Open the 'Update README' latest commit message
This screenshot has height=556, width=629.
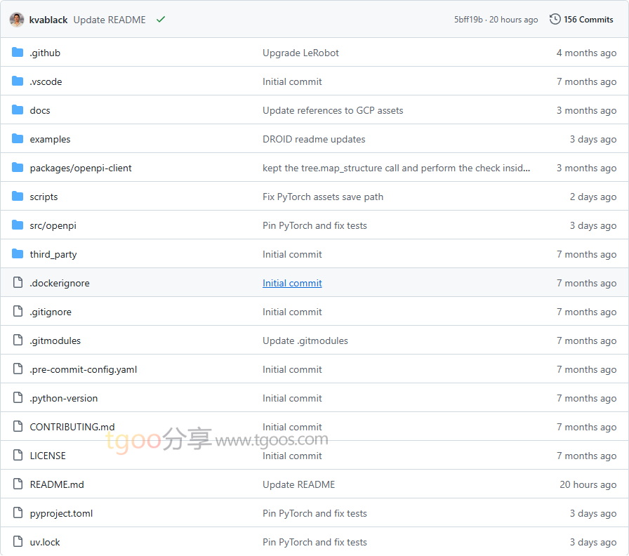click(x=109, y=20)
